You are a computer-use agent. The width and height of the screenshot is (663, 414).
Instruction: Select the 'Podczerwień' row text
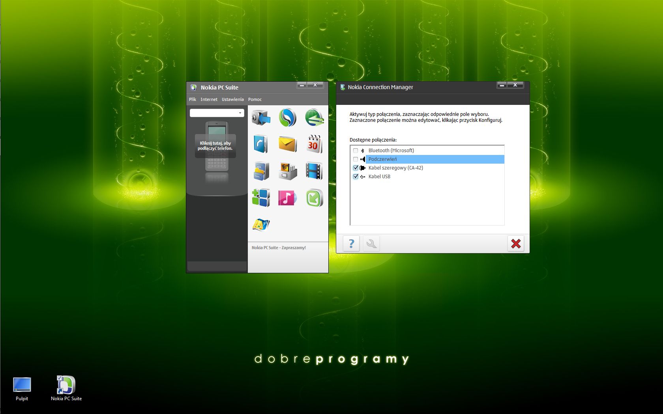click(x=383, y=159)
